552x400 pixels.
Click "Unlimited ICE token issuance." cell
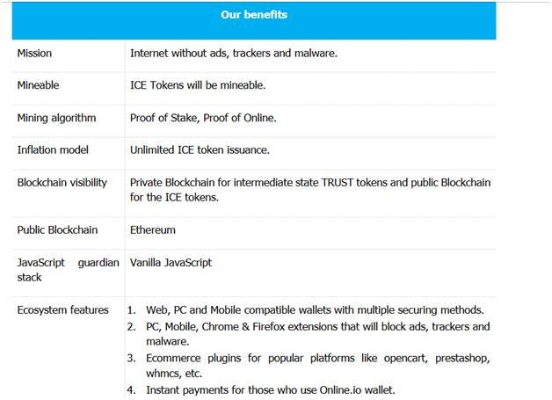(200, 150)
